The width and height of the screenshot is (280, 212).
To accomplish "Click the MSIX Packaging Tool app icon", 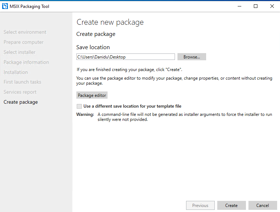I will tap(5, 6).
